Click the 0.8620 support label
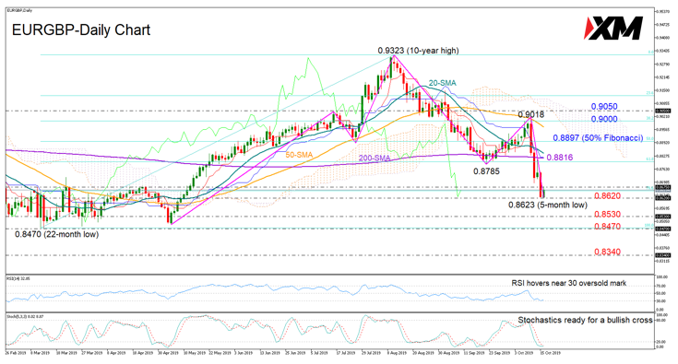The width and height of the screenshot is (678, 364). tap(608, 196)
